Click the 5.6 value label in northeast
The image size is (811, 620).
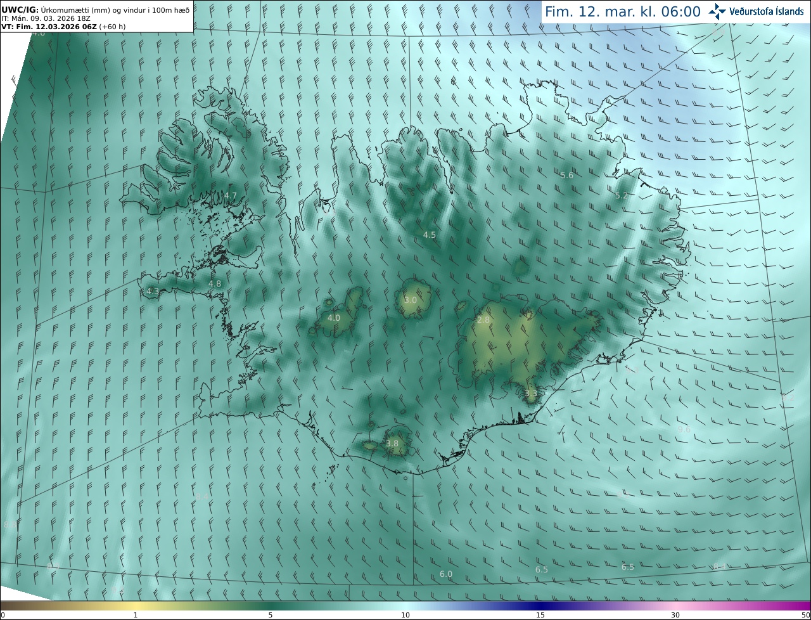567,175
